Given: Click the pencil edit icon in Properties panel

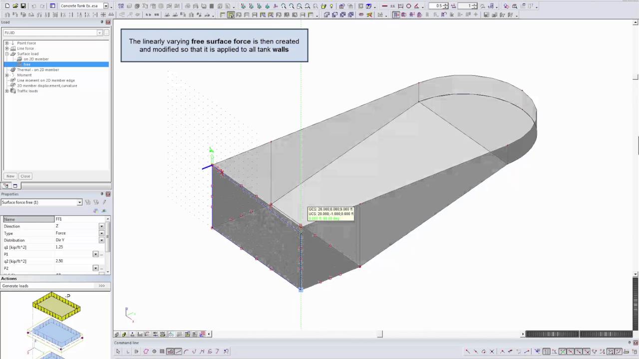Looking at the screenshot, I should pyautogui.click(x=104, y=202).
